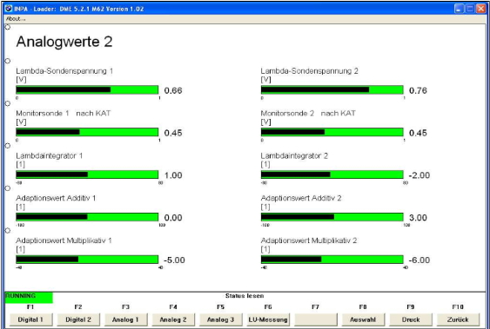
Task: Maximize the INPA window
Action: (x=470, y=9)
